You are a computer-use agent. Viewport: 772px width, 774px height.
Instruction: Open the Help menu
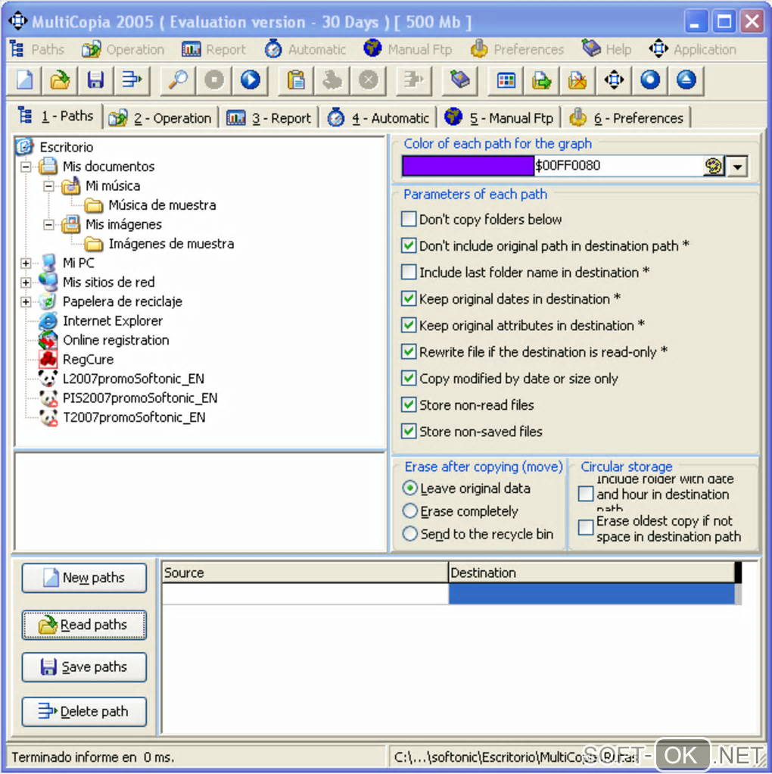tap(607, 49)
